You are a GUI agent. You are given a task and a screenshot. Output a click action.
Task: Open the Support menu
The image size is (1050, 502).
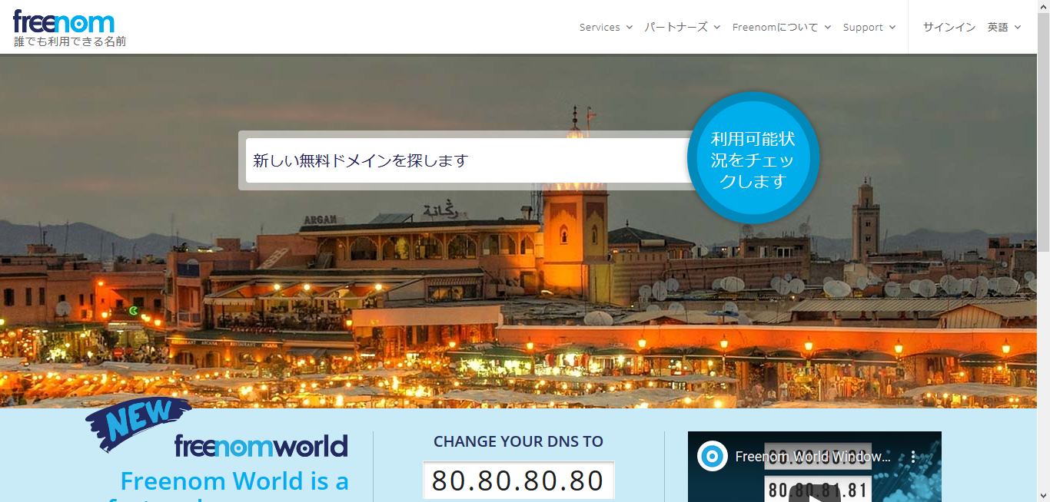pyautogui.click(x=869, y=27)
